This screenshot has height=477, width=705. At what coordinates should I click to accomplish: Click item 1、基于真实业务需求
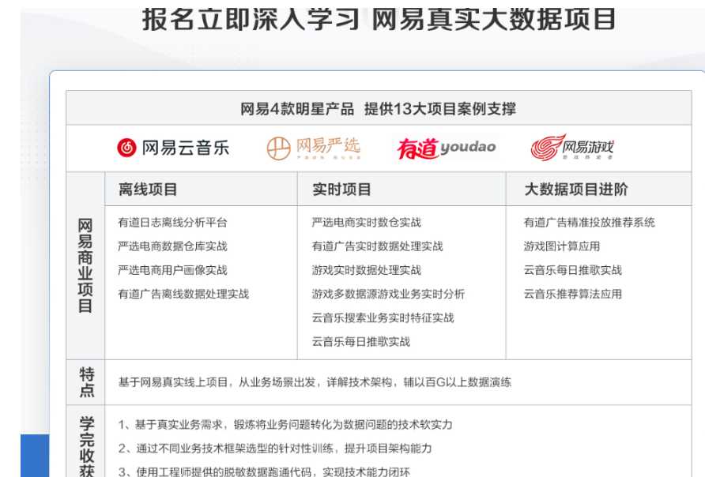click(x=285, y=424)
